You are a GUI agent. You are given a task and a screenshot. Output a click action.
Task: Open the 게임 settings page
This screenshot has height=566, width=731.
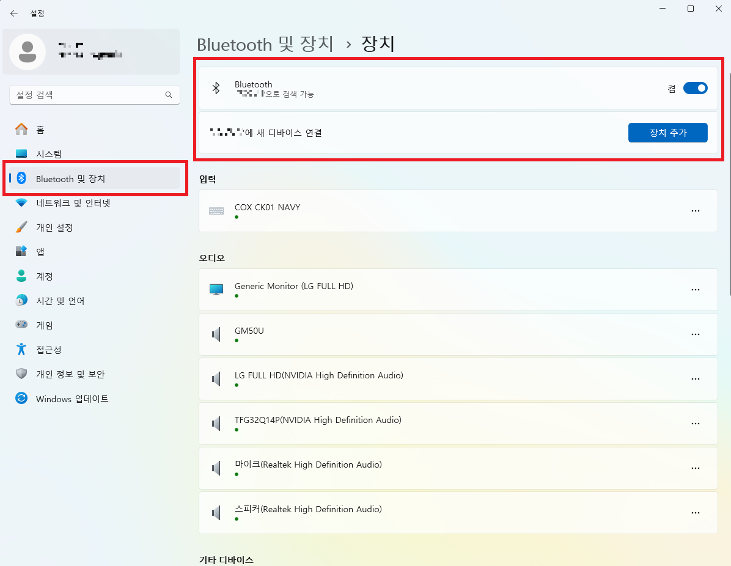click(95, 325)
